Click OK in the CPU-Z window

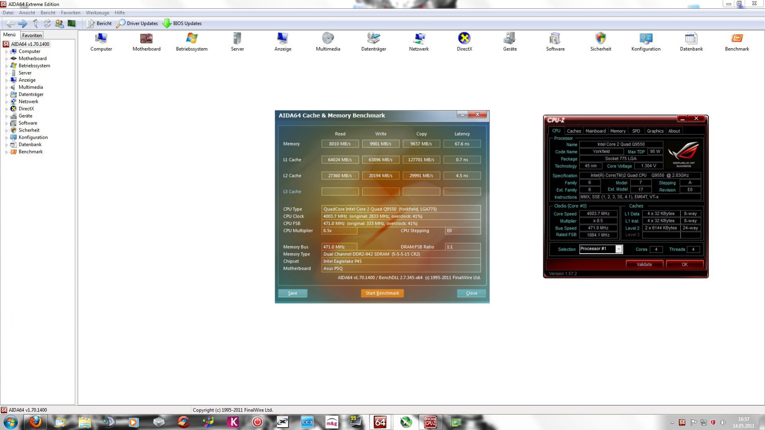[x=684, y=264]
